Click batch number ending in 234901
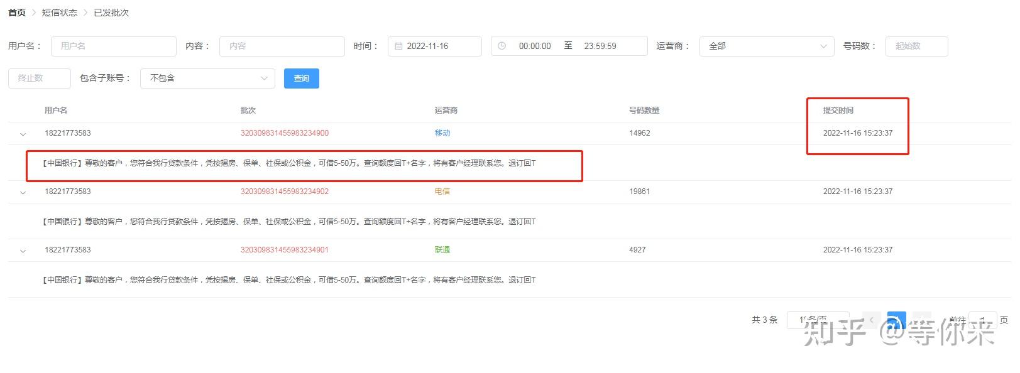Viewport: 1020px width, 373px height. [285, 250]
